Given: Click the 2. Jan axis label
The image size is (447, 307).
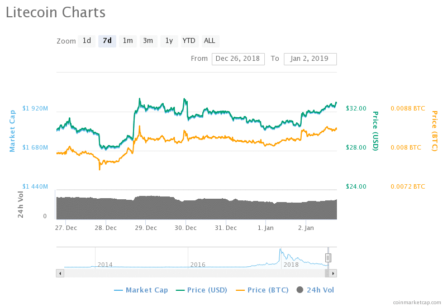Looking at the screenshot, I should click(x=306, y=228).
